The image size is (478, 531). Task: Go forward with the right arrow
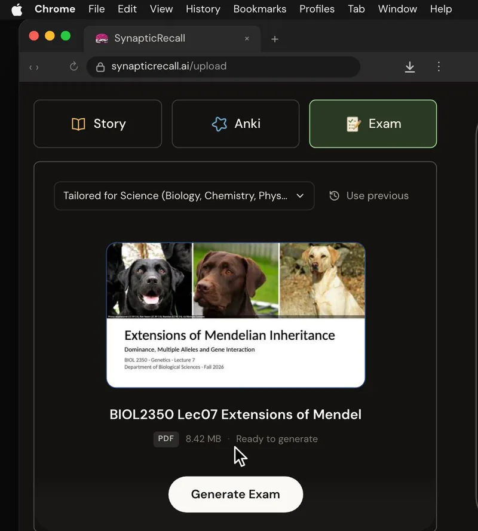pyautogui.click(x=37, y=67)
